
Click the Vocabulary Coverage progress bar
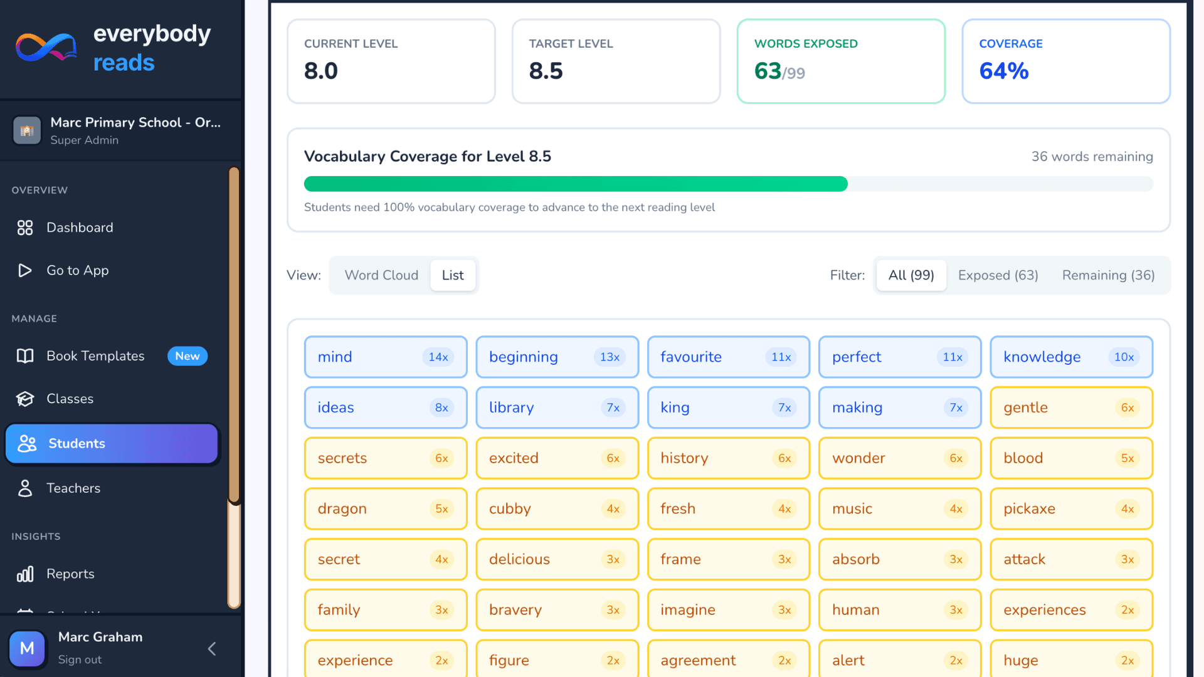point(727,184)
